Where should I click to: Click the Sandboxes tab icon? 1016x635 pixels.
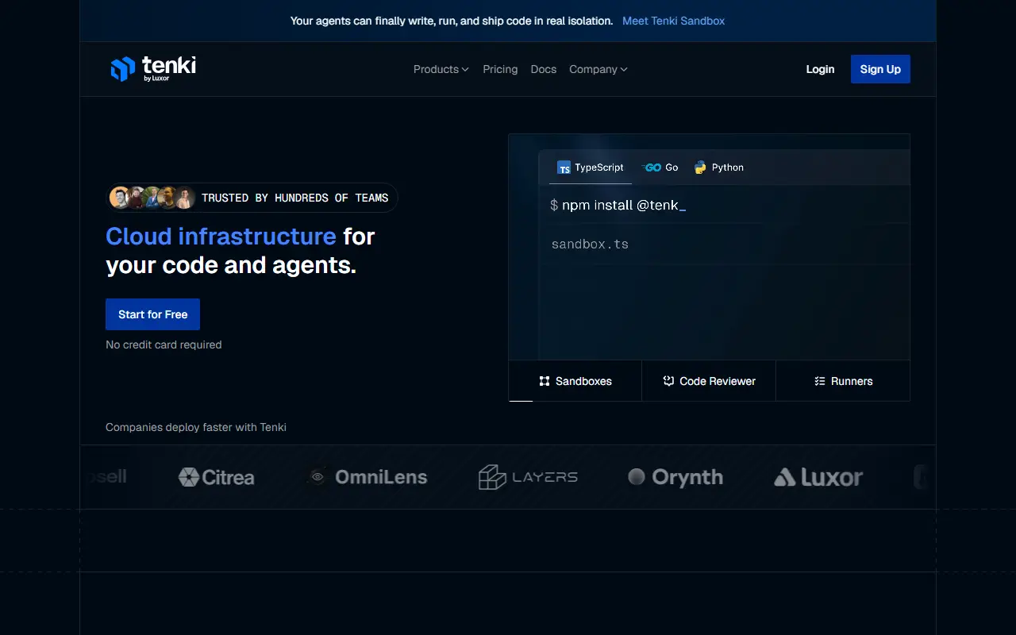545,381
